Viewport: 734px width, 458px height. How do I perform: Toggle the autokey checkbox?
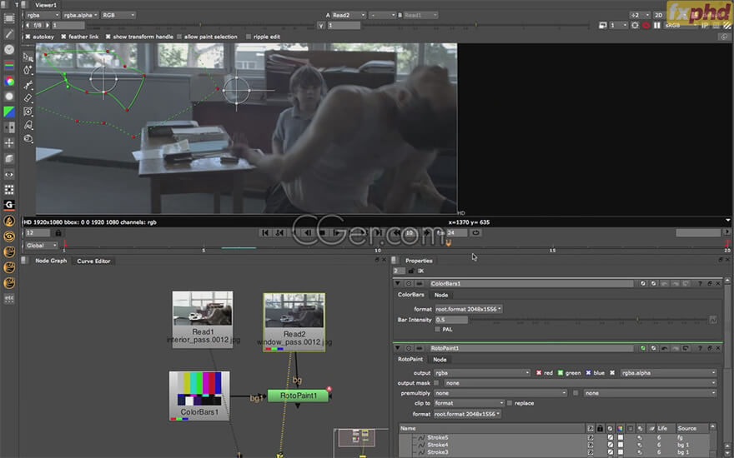[28, 37]
